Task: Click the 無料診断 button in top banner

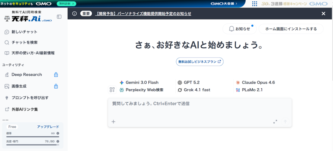Action: tap(66, 4)
